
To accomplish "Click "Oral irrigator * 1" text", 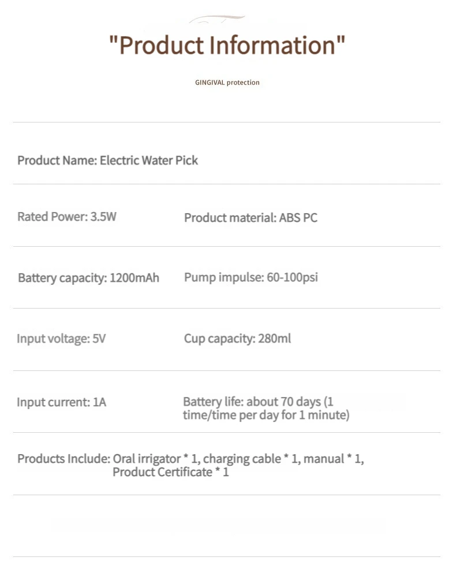I will [156, 459].
